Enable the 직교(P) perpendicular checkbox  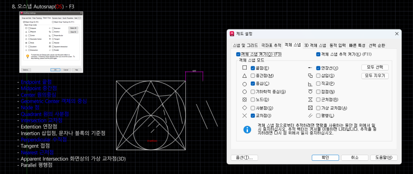pos(318,84)
